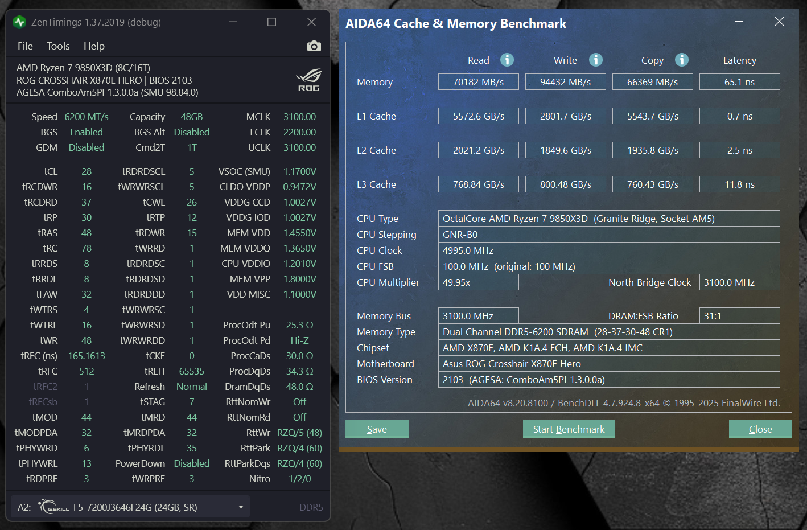Click the CPU Stepping value GNR-B0
The height and width of the screenshot is (530, 807).
pyautogui.click(x=609, y=235)
